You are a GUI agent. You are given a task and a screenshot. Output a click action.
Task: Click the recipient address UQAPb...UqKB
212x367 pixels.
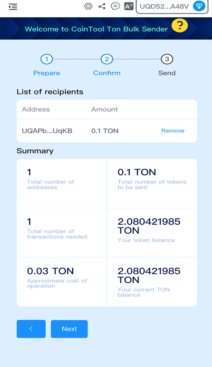[x=47, y=131]
